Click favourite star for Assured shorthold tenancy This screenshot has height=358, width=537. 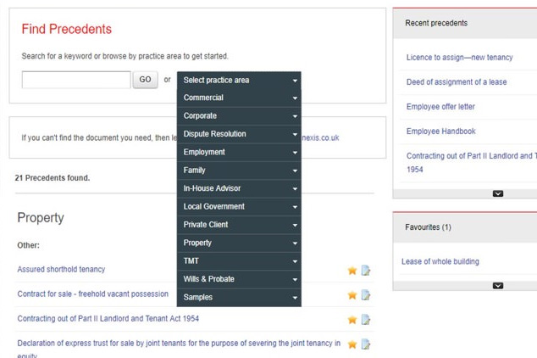click(x=352, y=271)
